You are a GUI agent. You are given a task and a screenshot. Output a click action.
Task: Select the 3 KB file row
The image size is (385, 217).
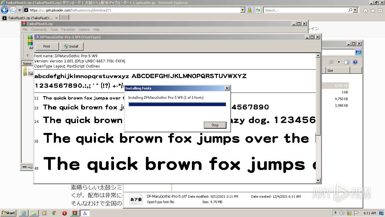(x=335, y=92)
